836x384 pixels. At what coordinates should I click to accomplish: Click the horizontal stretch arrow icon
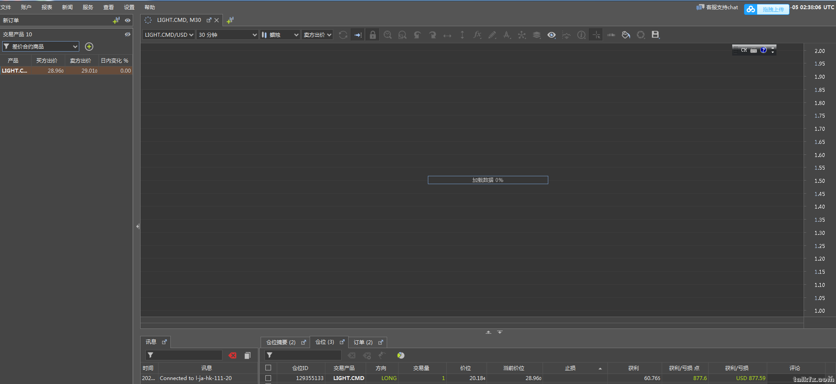pos(447,35)
